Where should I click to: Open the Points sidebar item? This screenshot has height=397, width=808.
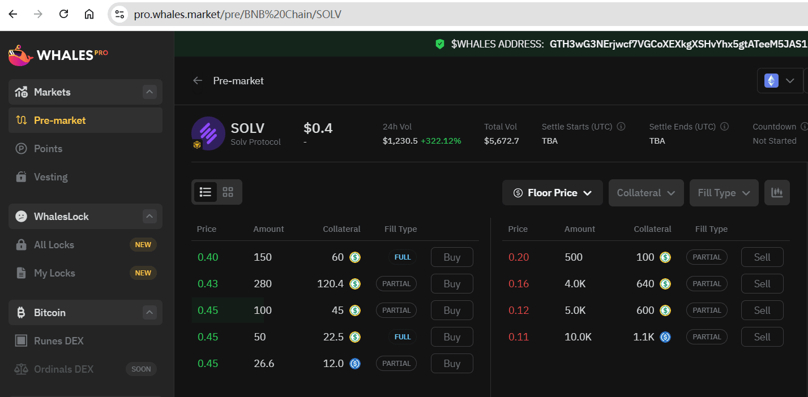click(85, 148)
